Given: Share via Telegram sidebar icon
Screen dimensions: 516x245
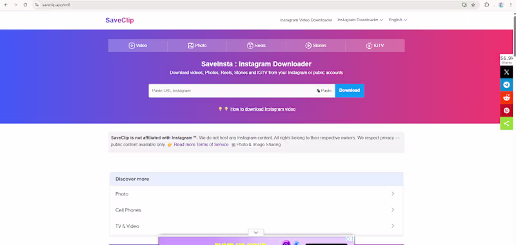Looking at the screenshot, I should (x=506, y=85).
